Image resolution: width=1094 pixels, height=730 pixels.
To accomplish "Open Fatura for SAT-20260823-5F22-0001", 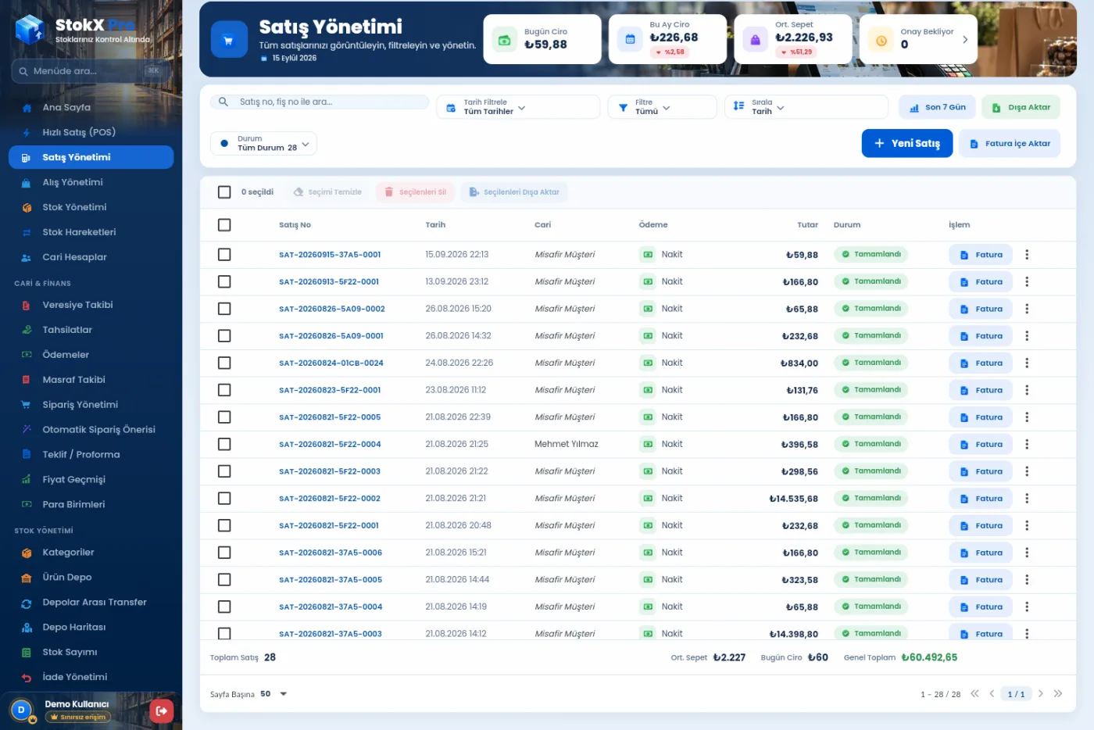I will point(981,391).
